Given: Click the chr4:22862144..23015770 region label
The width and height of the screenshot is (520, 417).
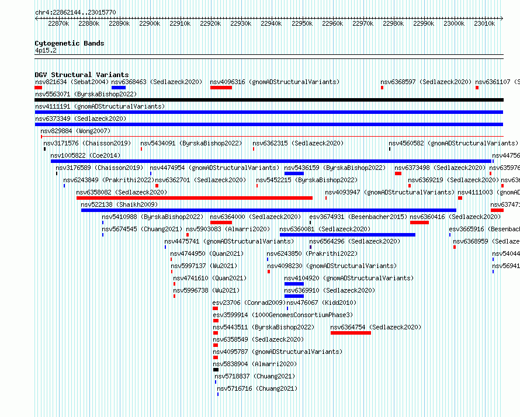Looking at the screenshot, I should click(75, 13).
